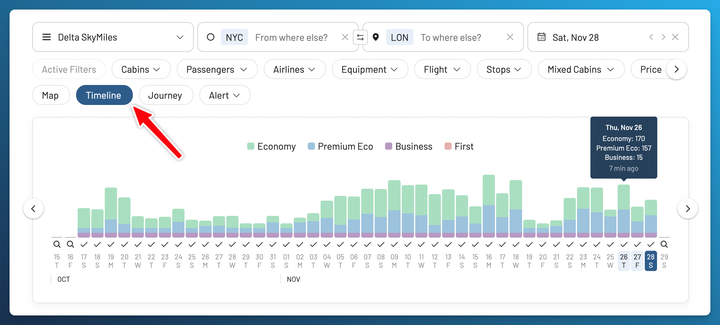Select date 26 T highlighted in November
Screen dimensions: 720x325
624,261
